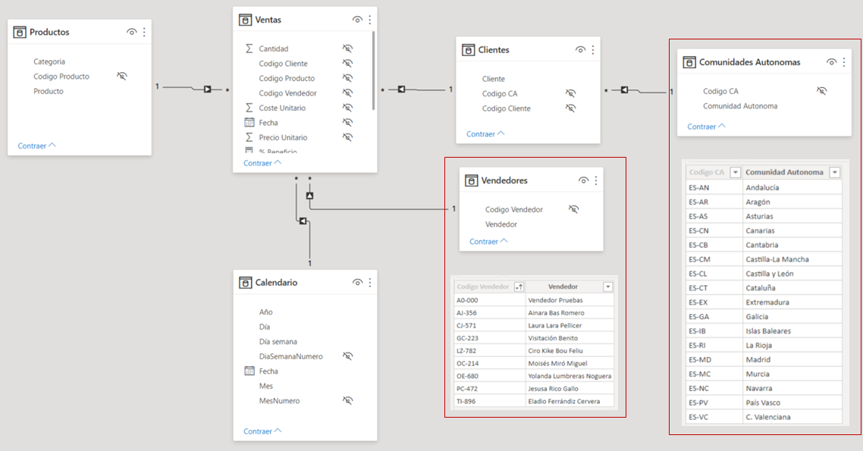Screen dimensions: 863x451
Task: Click the eye icon on the Vendedores header
Action: (x=583, y=180)
